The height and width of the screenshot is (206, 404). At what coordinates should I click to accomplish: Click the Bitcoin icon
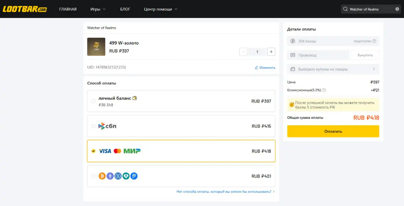pos(102,176)
